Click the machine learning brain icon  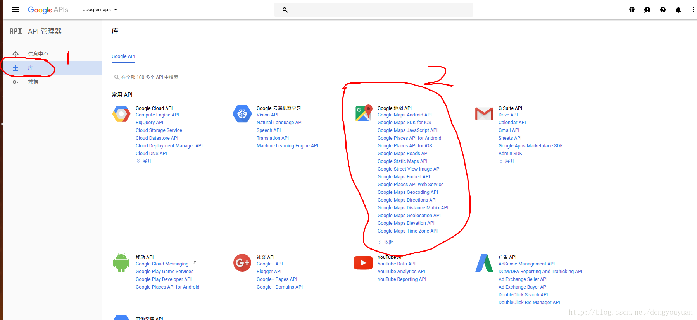point(242,114)
